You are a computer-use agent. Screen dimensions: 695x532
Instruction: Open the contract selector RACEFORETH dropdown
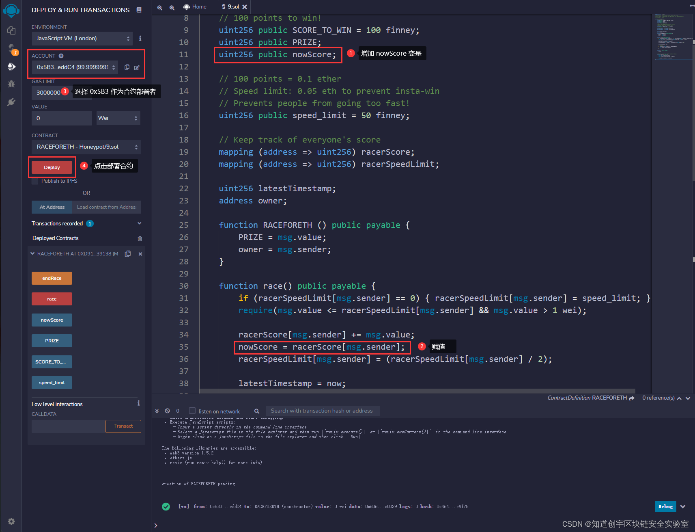point(86,147)
